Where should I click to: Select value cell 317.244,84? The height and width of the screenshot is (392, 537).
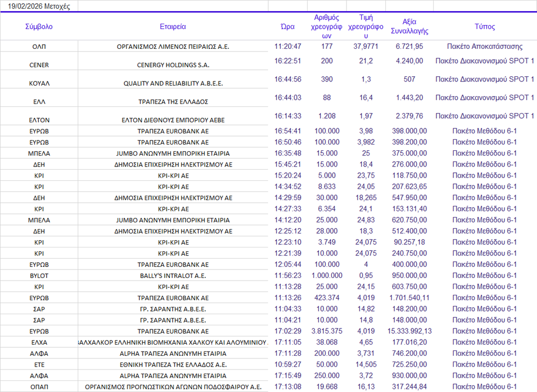(409, 387)
